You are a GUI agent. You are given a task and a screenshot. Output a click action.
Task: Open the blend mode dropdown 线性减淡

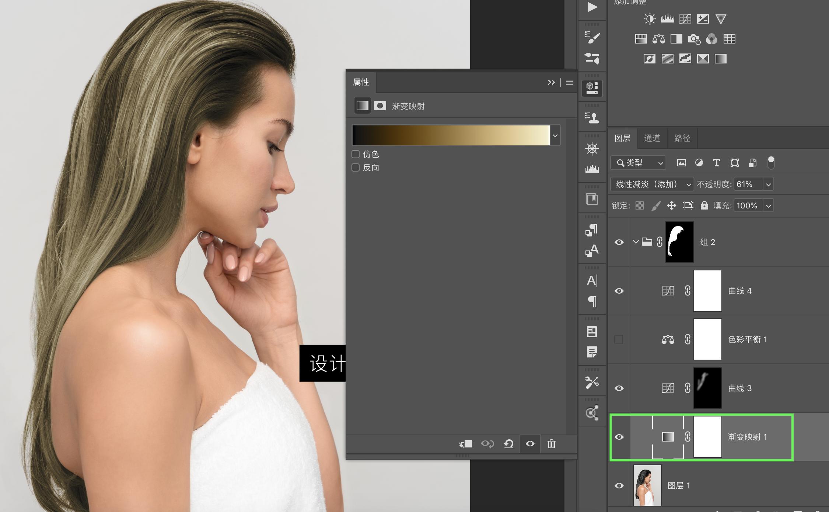[651, 184]
